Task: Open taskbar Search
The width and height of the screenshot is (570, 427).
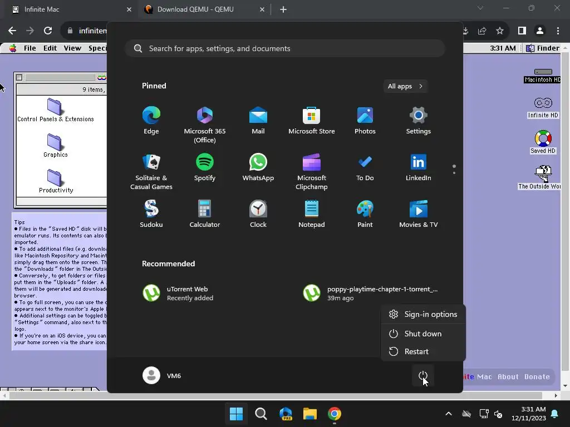Action: (261, 414)
